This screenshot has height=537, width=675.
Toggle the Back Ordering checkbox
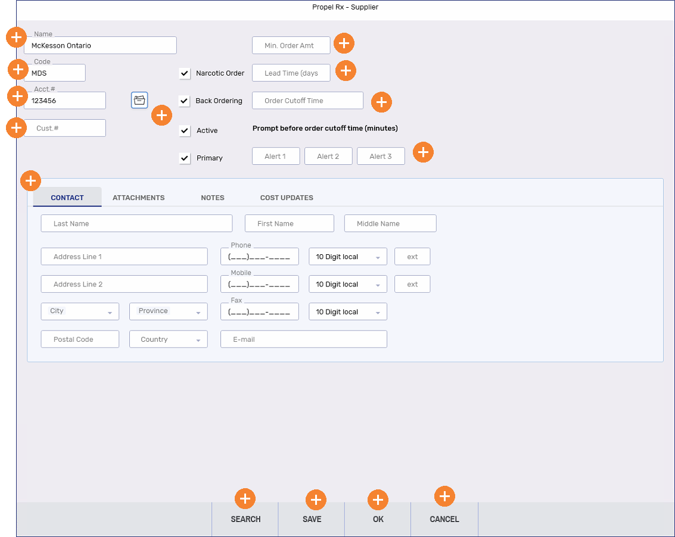pos(185,101)
